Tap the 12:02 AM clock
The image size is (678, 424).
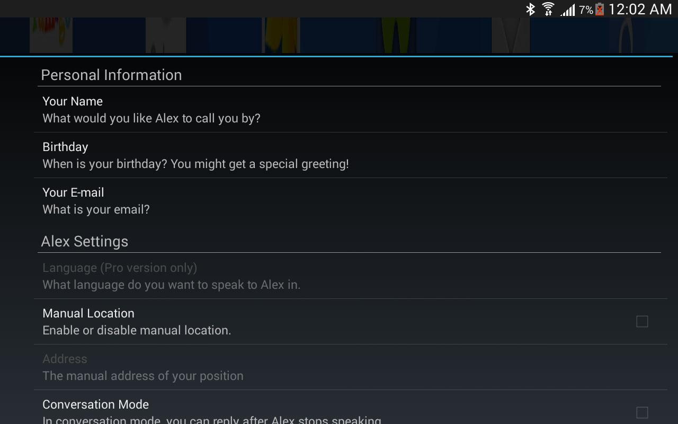pyautogui.click(x=640, y=9)
